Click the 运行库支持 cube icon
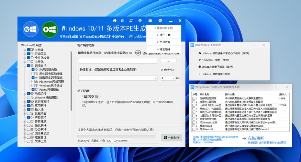 32,101
